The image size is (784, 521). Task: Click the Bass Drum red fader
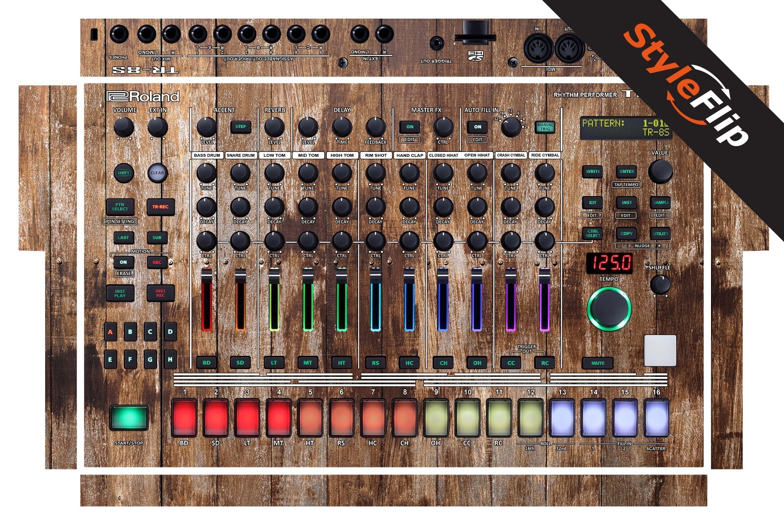tap(207, 300)
